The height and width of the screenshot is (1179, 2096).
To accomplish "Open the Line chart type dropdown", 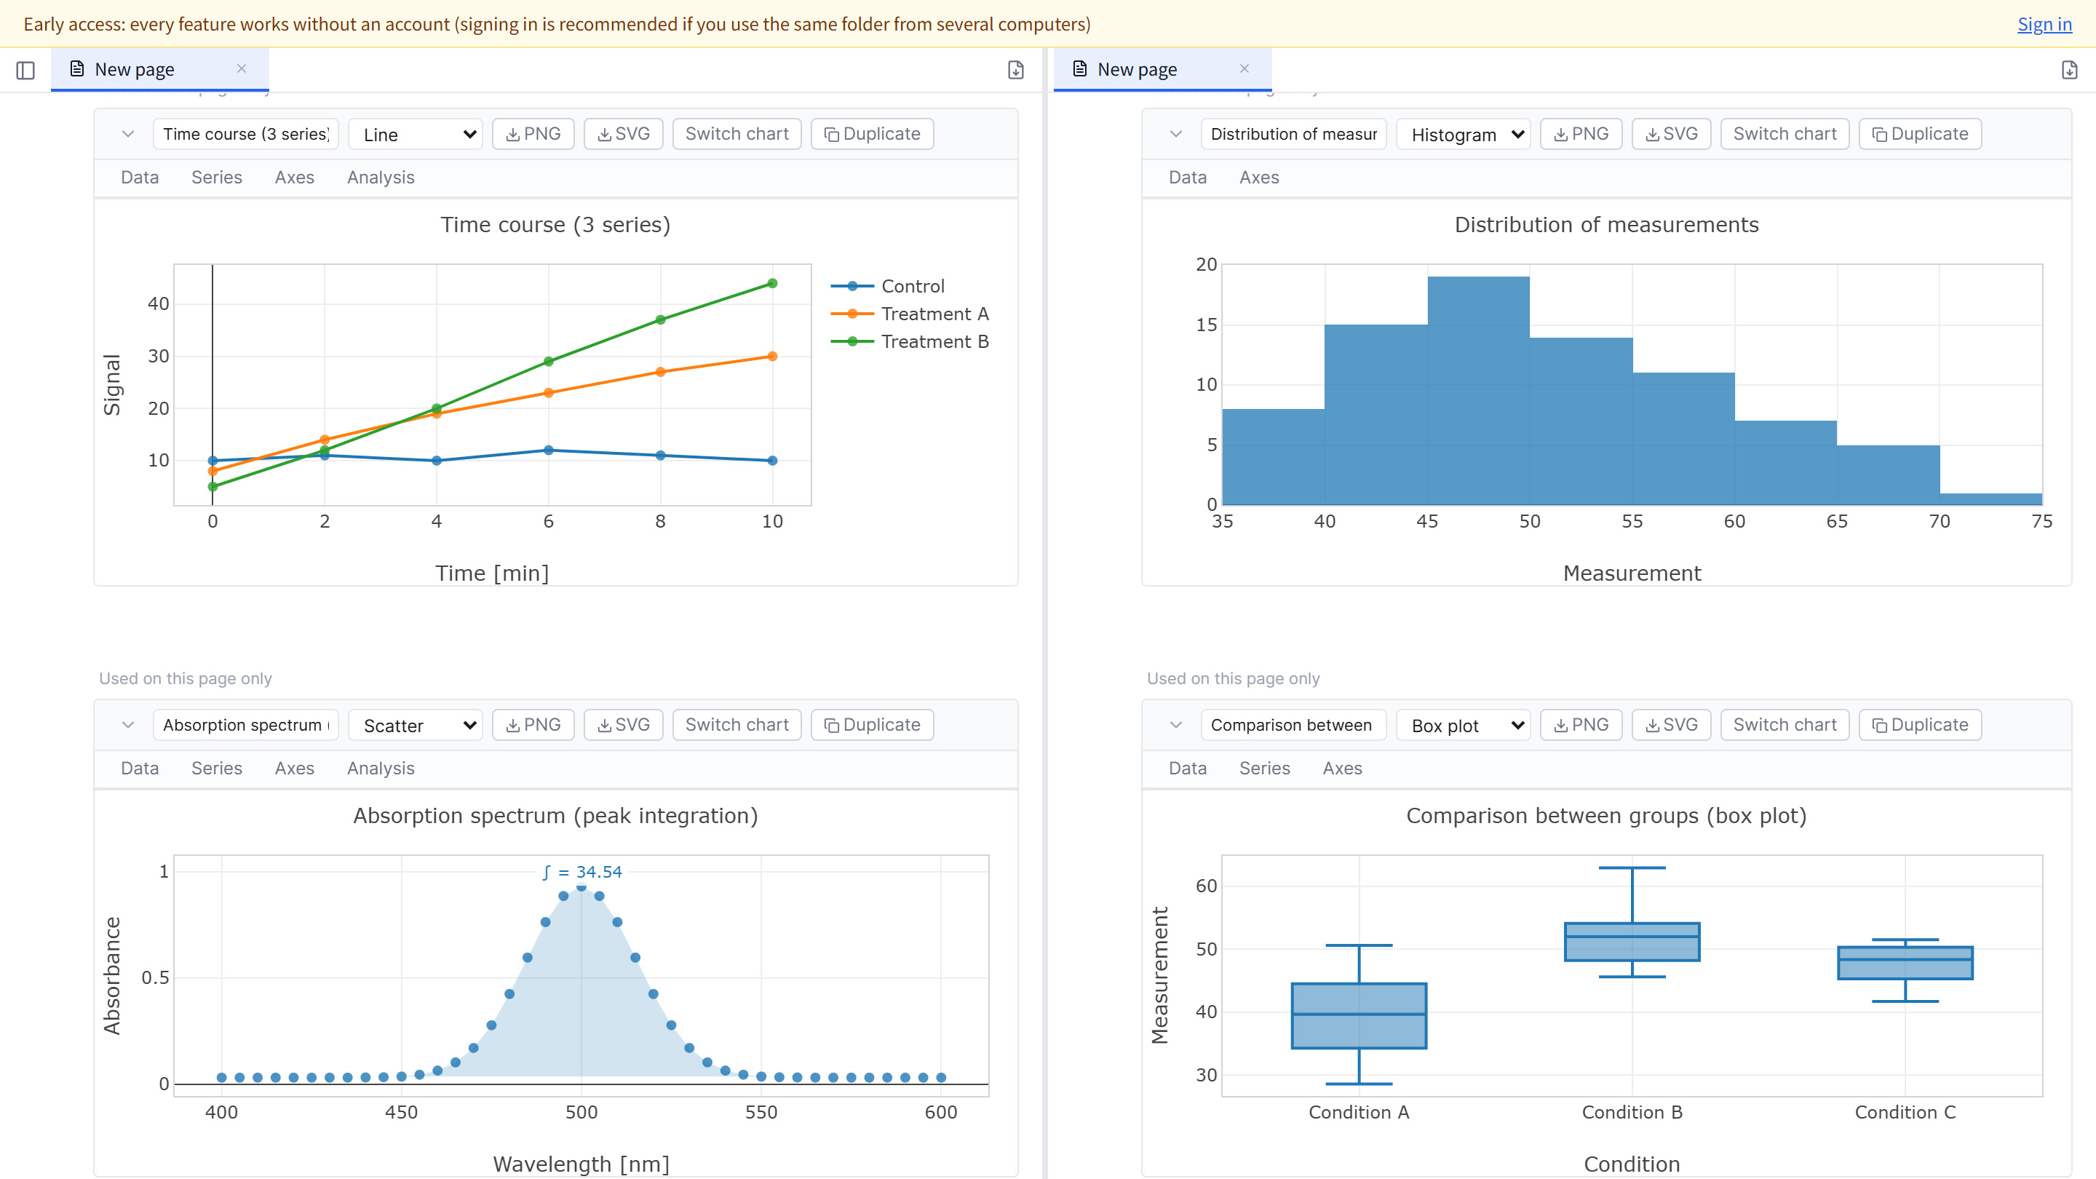I will pyautogui.click(x=416, y=134).
